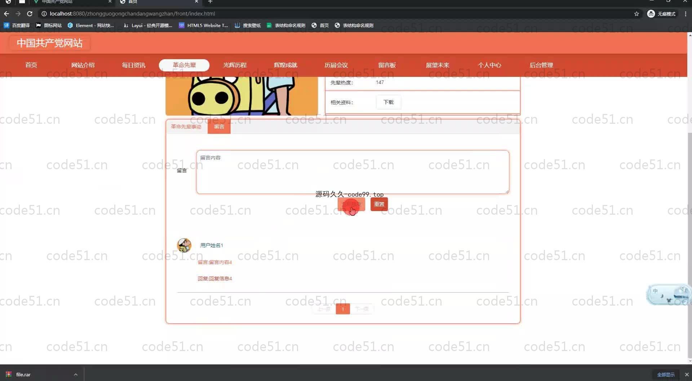Screen dimensions: 692x381
Task: Click 全部显示 in download bar
Action: click(666, 375)
